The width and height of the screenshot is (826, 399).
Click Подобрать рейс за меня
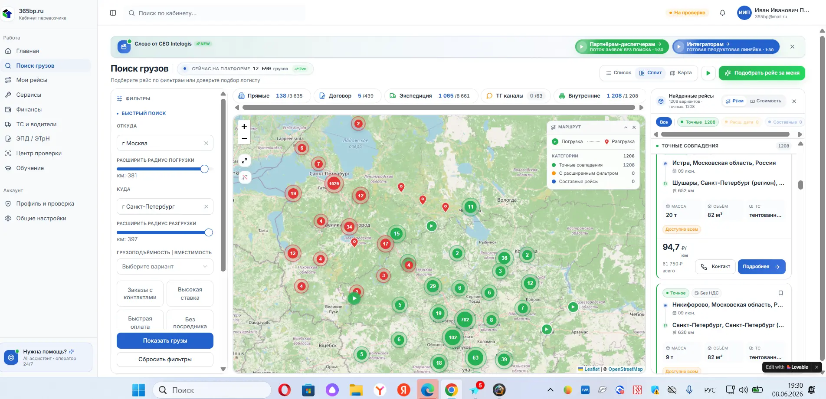coord(762,73)
